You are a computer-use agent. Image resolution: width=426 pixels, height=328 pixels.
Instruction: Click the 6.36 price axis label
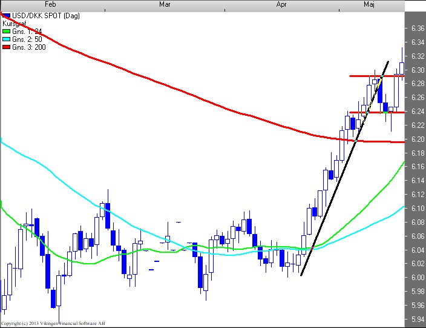[x=416, y=28]
